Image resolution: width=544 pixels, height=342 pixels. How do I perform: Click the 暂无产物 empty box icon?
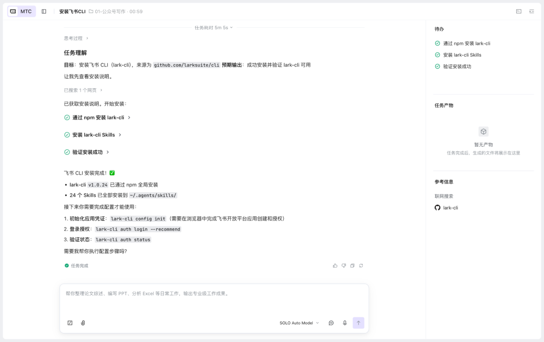[x=483, y=131]
